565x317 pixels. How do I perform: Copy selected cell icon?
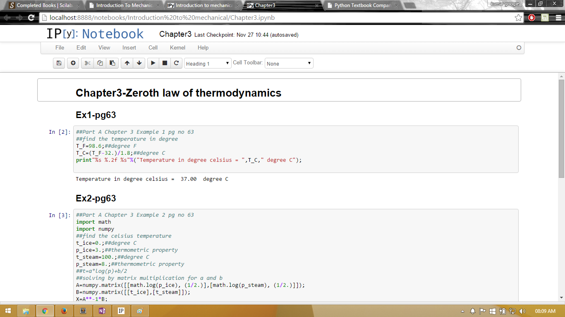point(100,63)
